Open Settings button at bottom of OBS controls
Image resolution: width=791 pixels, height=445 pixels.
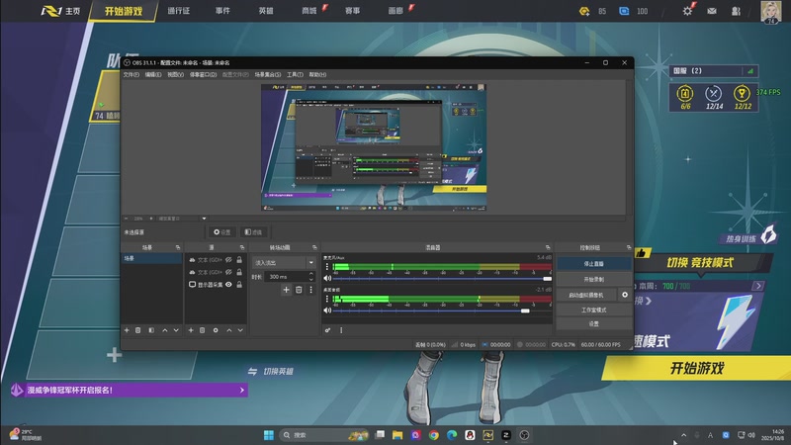pyautogui.click(x=594, y=324)
